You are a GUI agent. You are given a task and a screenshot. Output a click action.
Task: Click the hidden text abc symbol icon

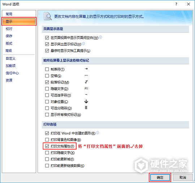pyautogui.click(x=86, y=88)
